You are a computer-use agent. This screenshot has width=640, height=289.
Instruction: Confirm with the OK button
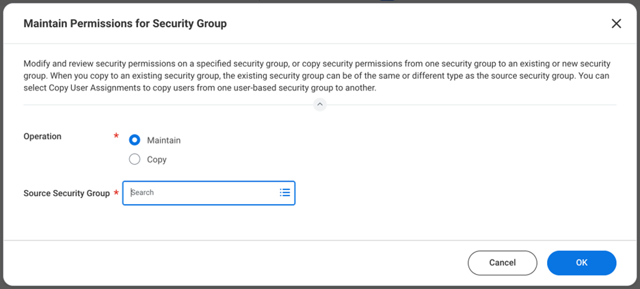(x=581, y=262)
